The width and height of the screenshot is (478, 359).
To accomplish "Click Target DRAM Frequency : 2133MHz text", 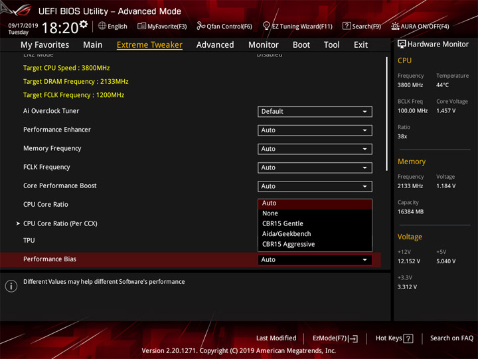I will coord(76,82).
